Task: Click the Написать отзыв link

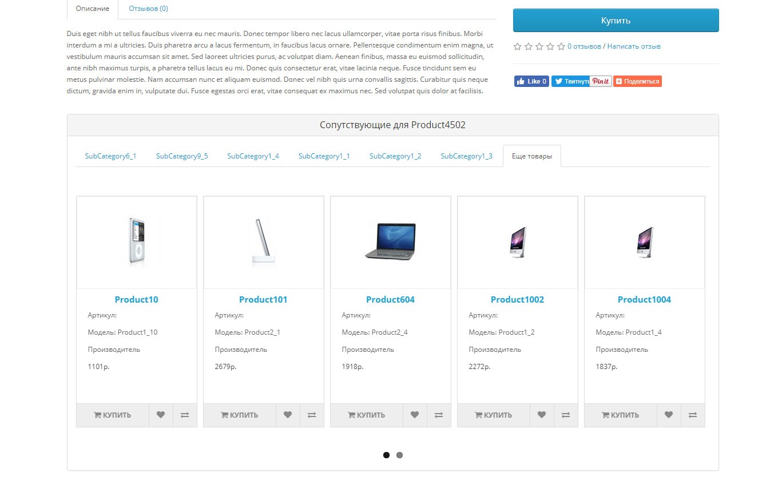Action: [x=634, y=46]
